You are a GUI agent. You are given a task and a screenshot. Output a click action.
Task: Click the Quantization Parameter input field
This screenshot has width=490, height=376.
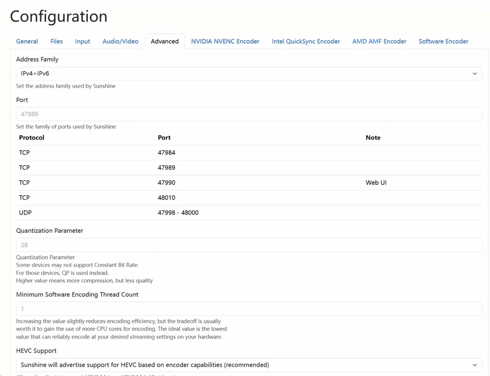coord(249,245)
